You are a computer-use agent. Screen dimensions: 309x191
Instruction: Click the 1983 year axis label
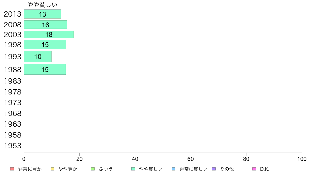click(12, 81)
